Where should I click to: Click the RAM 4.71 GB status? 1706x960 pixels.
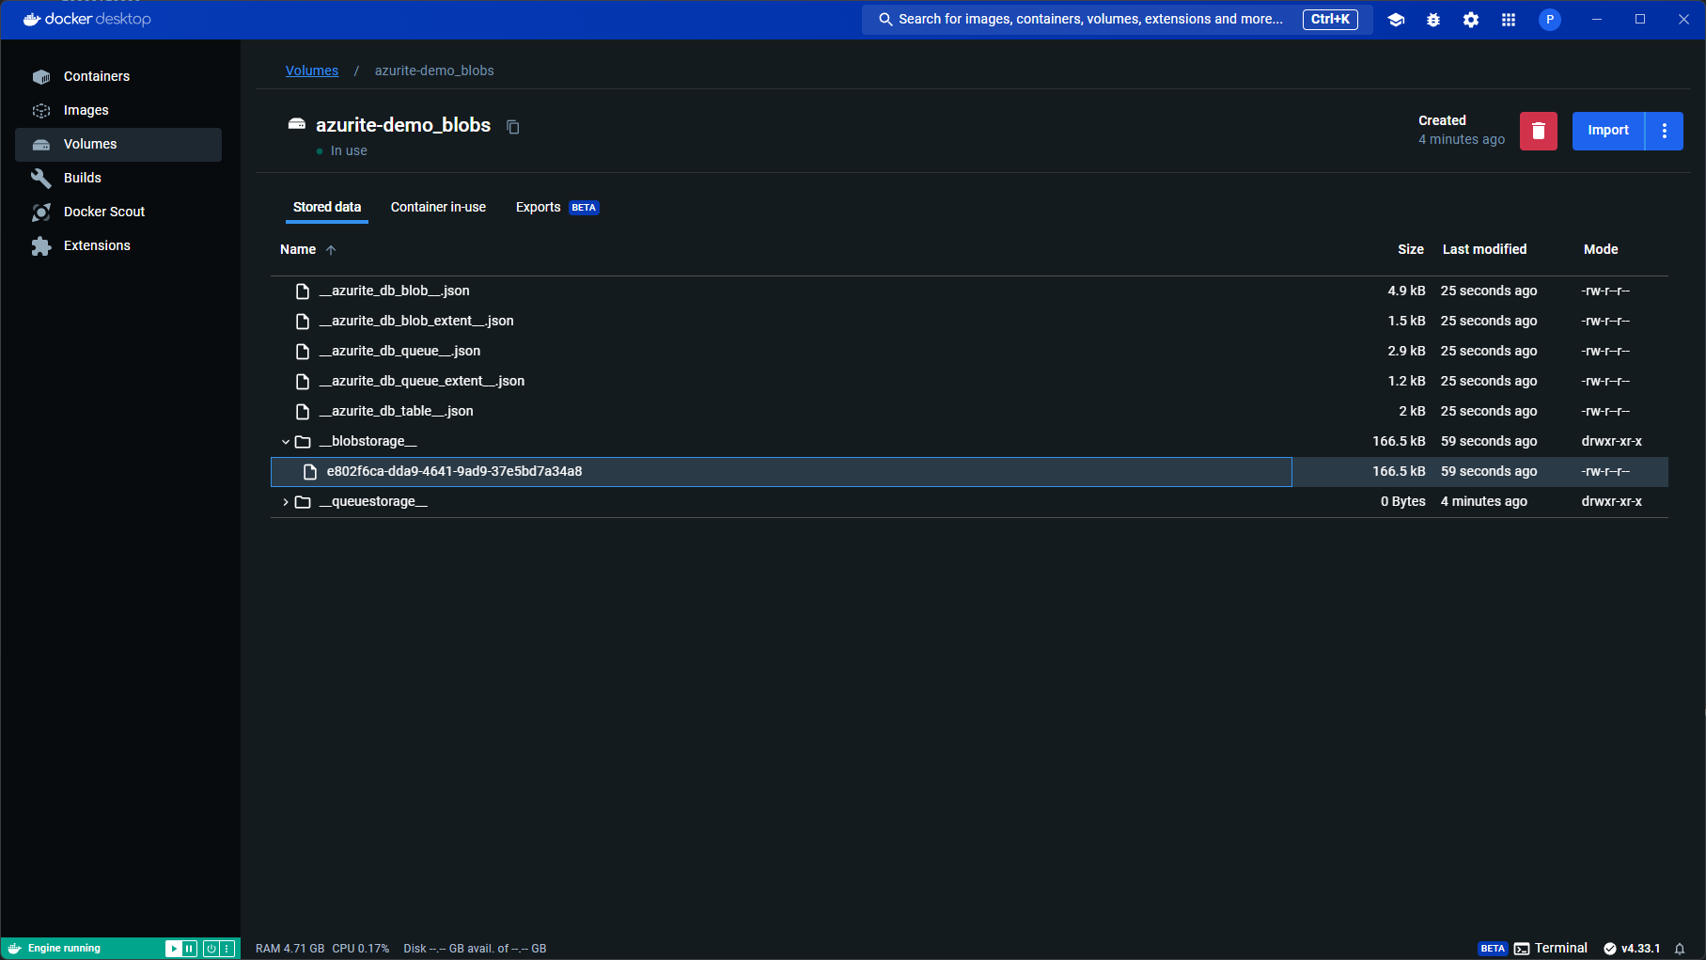290,948
